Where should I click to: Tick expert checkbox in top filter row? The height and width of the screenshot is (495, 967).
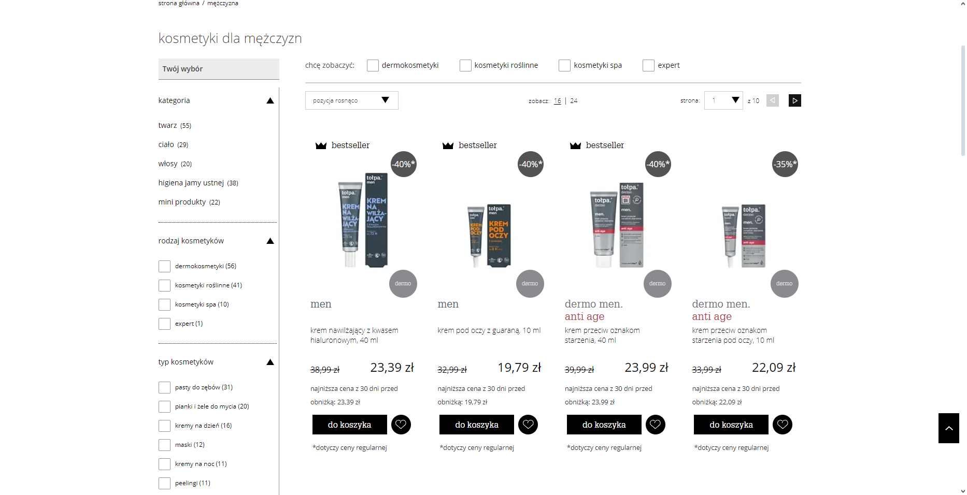(x=648, y=65)
